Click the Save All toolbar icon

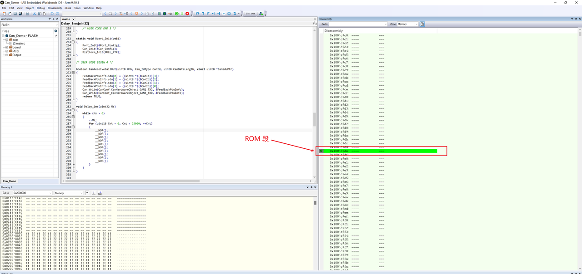20,14
